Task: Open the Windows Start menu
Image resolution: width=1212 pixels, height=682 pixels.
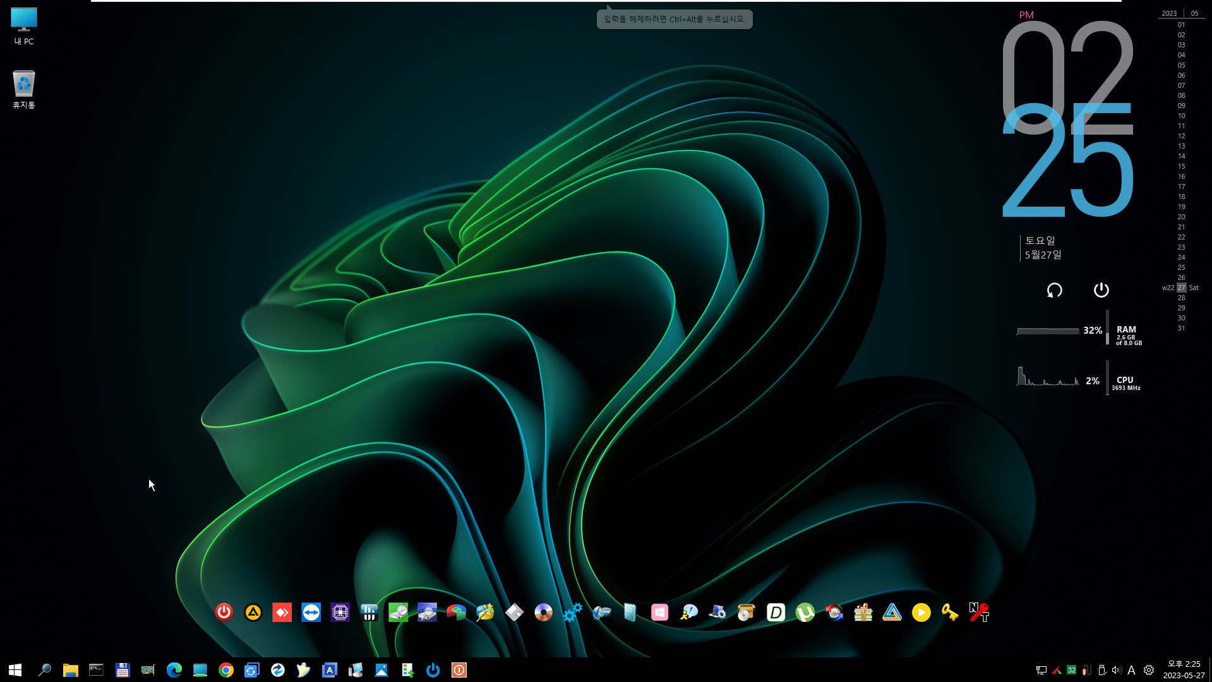Action: tap(15, 670)
